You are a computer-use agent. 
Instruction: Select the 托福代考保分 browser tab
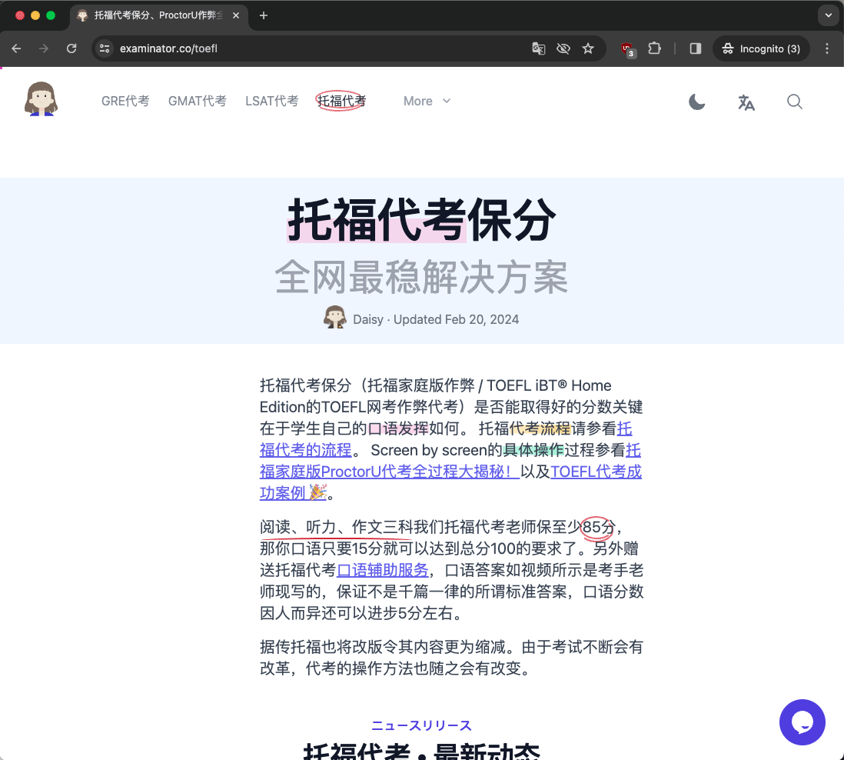[x=158, y=15]
